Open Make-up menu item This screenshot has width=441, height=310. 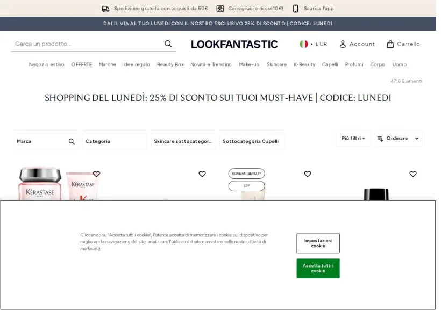(x=249, y=64)
